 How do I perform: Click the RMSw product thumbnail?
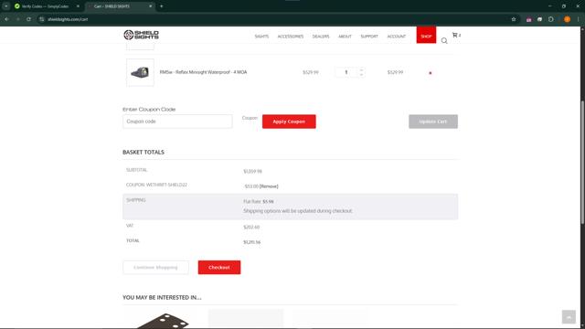[x=140, y=72]
